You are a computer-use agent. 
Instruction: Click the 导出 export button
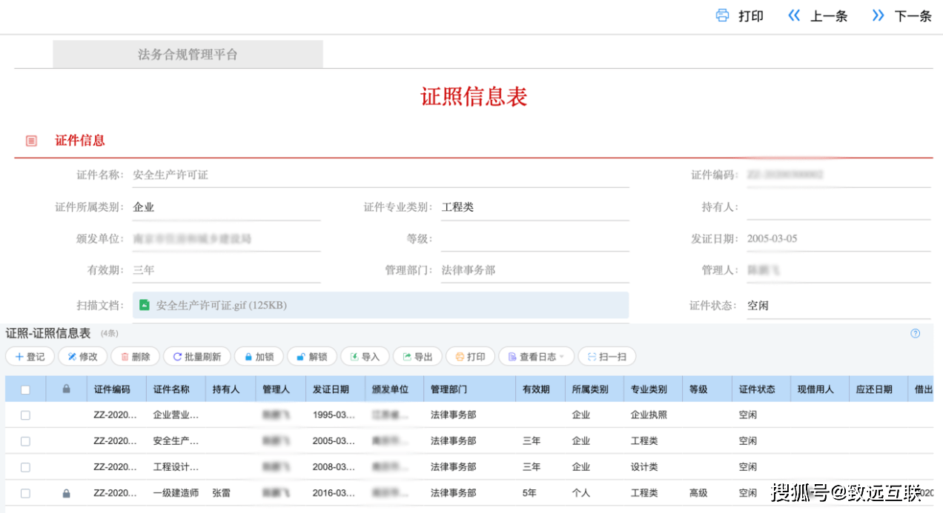[x=417, y=357]
